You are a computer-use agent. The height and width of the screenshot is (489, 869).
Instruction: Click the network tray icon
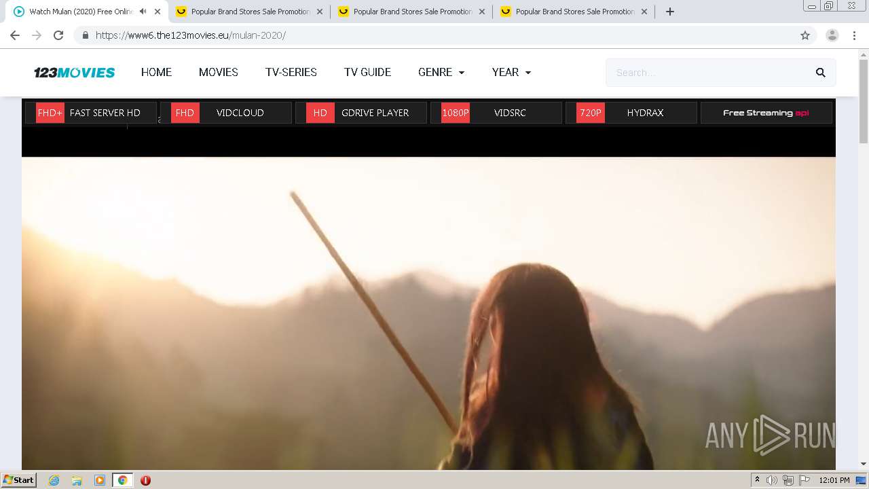tap(788, 480)
